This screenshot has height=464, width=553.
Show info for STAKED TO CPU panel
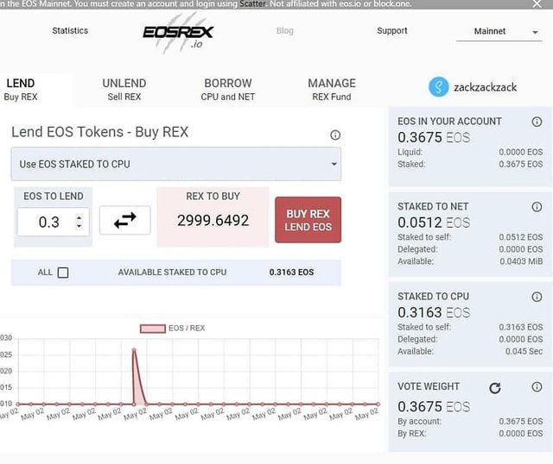coord(537,298)
